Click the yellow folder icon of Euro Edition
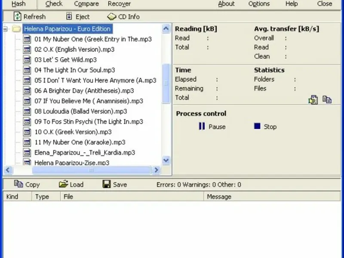Screen dimensions: 344x258 [16, 29]
